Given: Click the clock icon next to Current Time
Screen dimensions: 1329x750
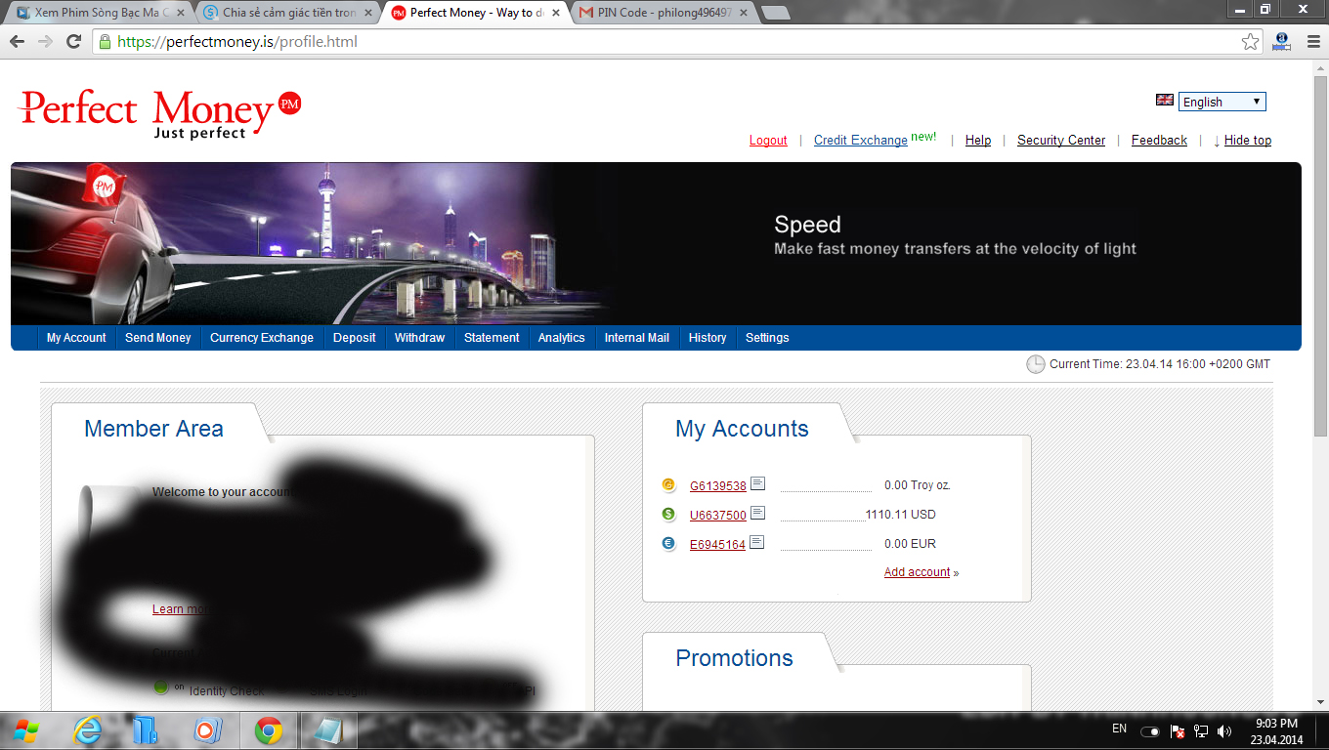Looking at the screenshot, I should point(1035,364).
